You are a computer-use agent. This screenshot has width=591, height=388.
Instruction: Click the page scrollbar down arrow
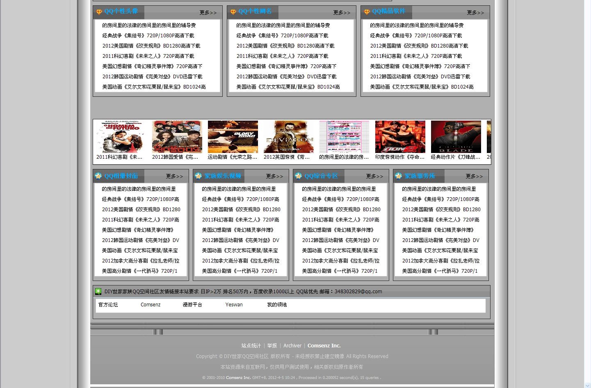[588, 385]
